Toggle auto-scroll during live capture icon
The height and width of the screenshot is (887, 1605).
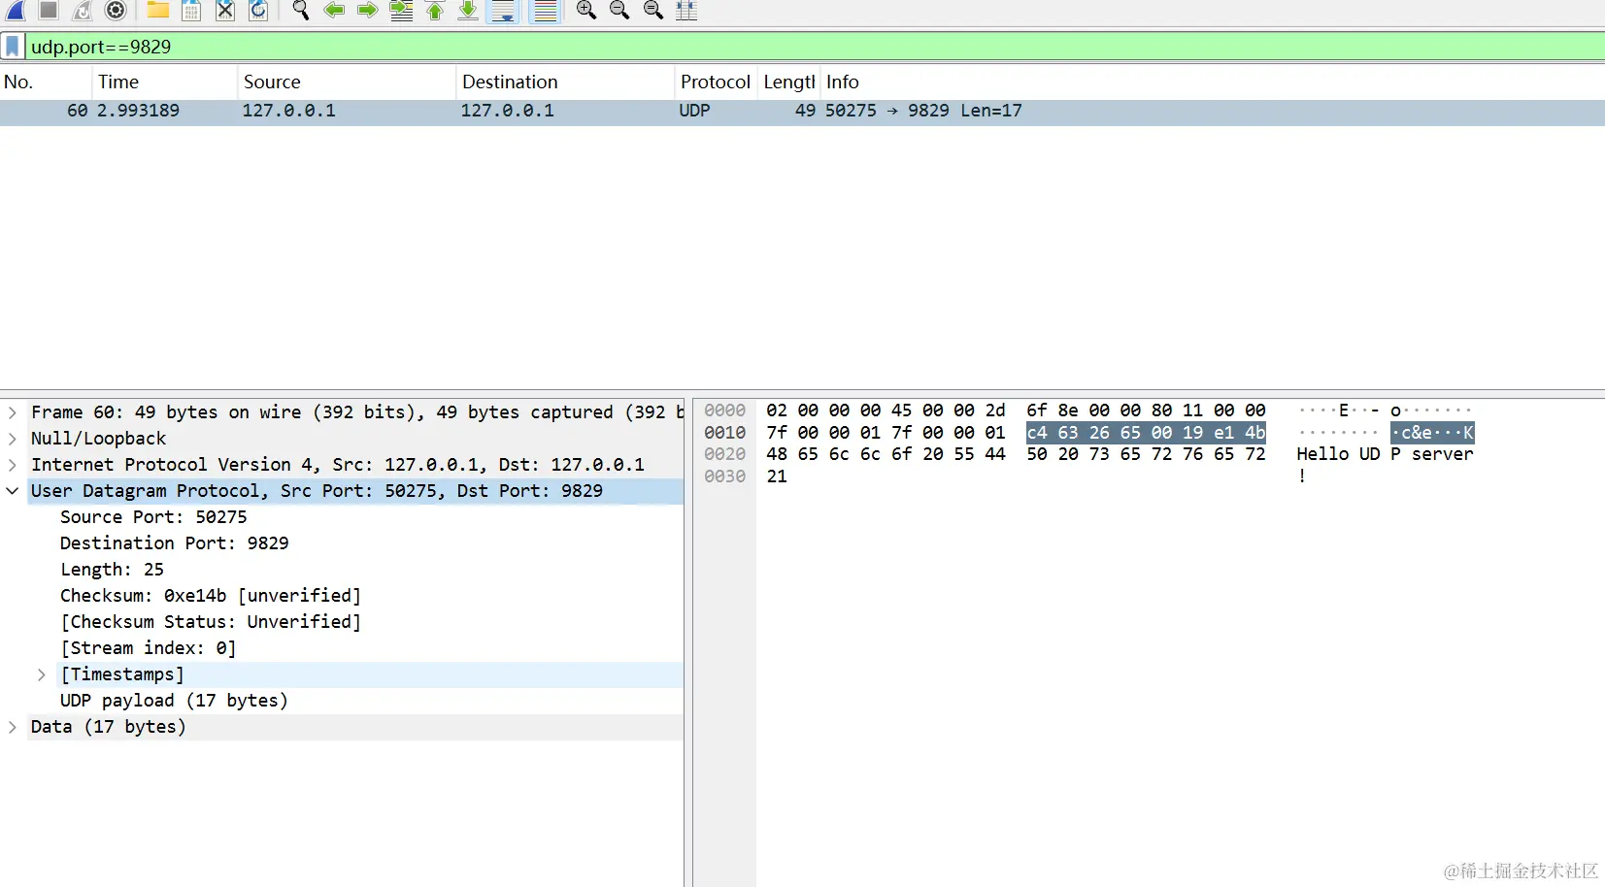coord(503,10)
